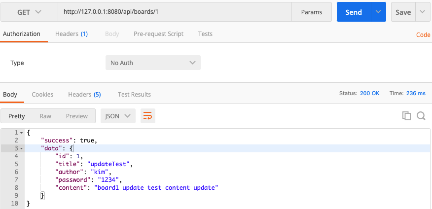The height and width of the screenshot is (209, 432).
Task: Open the Params editor
Action: [x=312, y=12]
